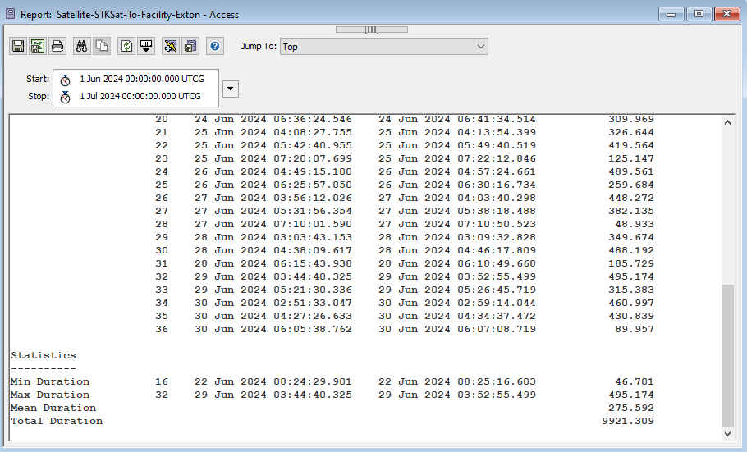Click the Stop time field

pyautogui.click(x=140, y=96)
